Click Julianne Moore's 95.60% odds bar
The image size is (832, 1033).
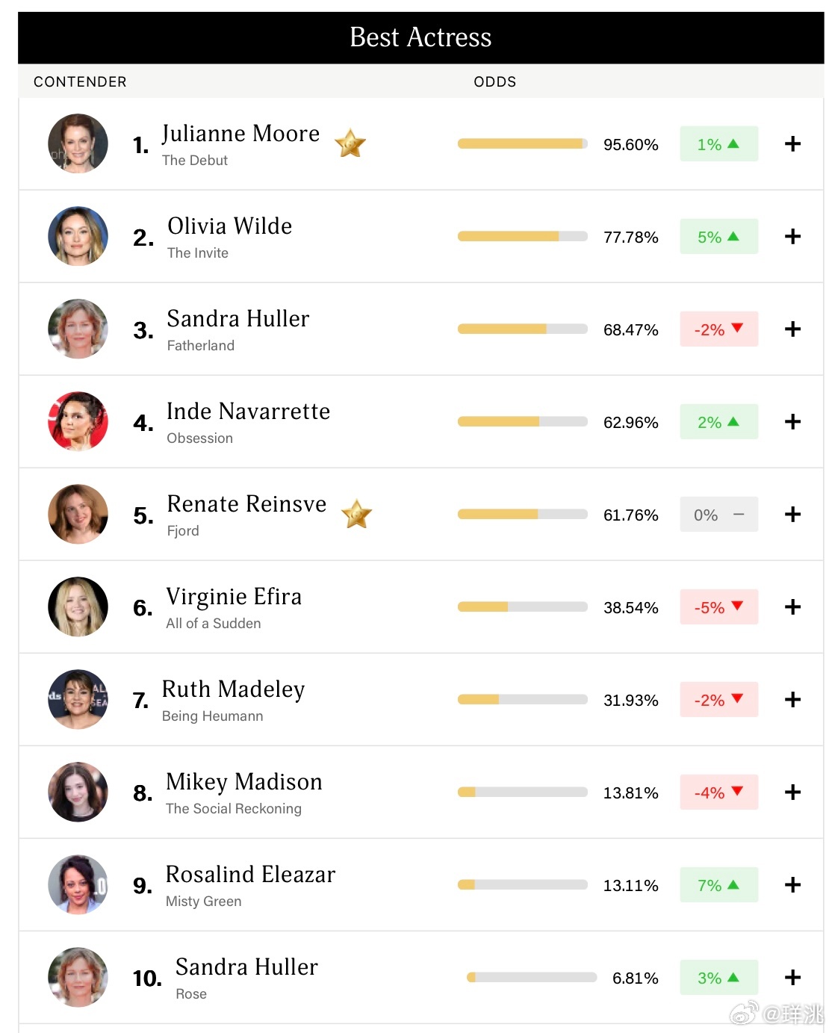(523, 144)
